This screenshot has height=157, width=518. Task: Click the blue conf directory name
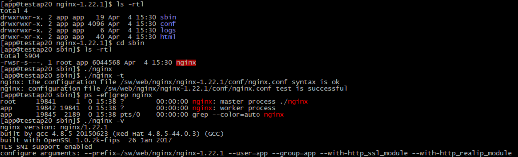click(168, 24)
